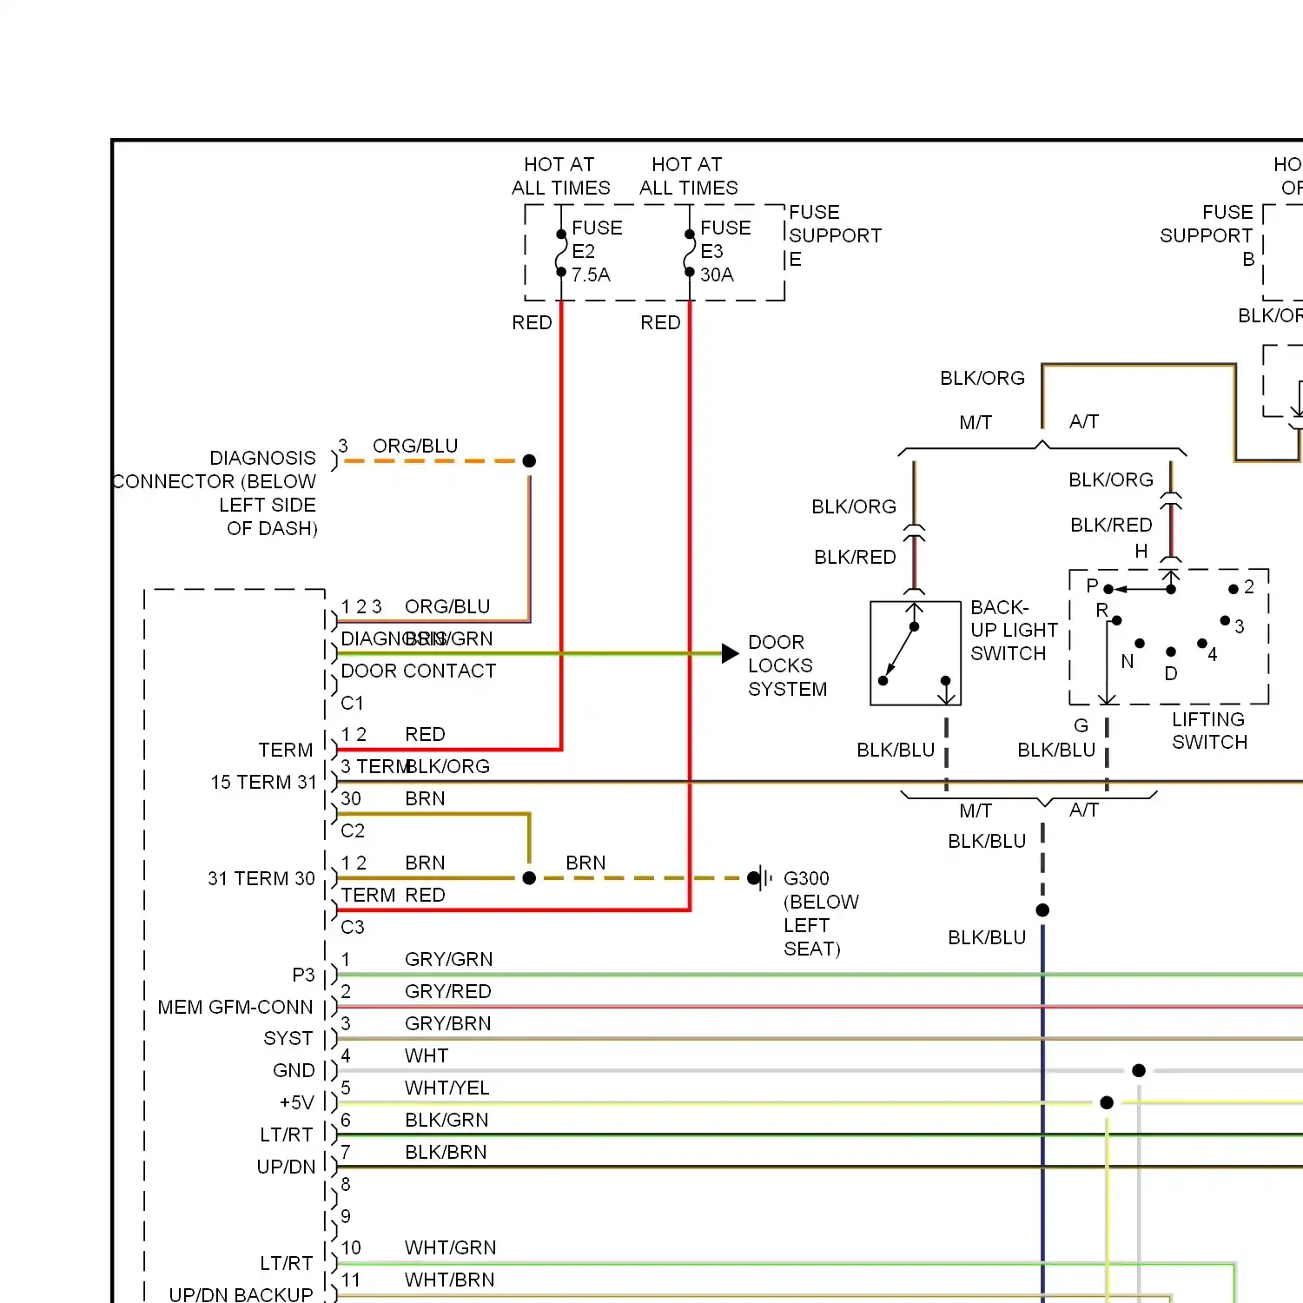The image size is (1303, 1303).
Task: Click the +5V pin label
Action: [x=296, y=1102]
